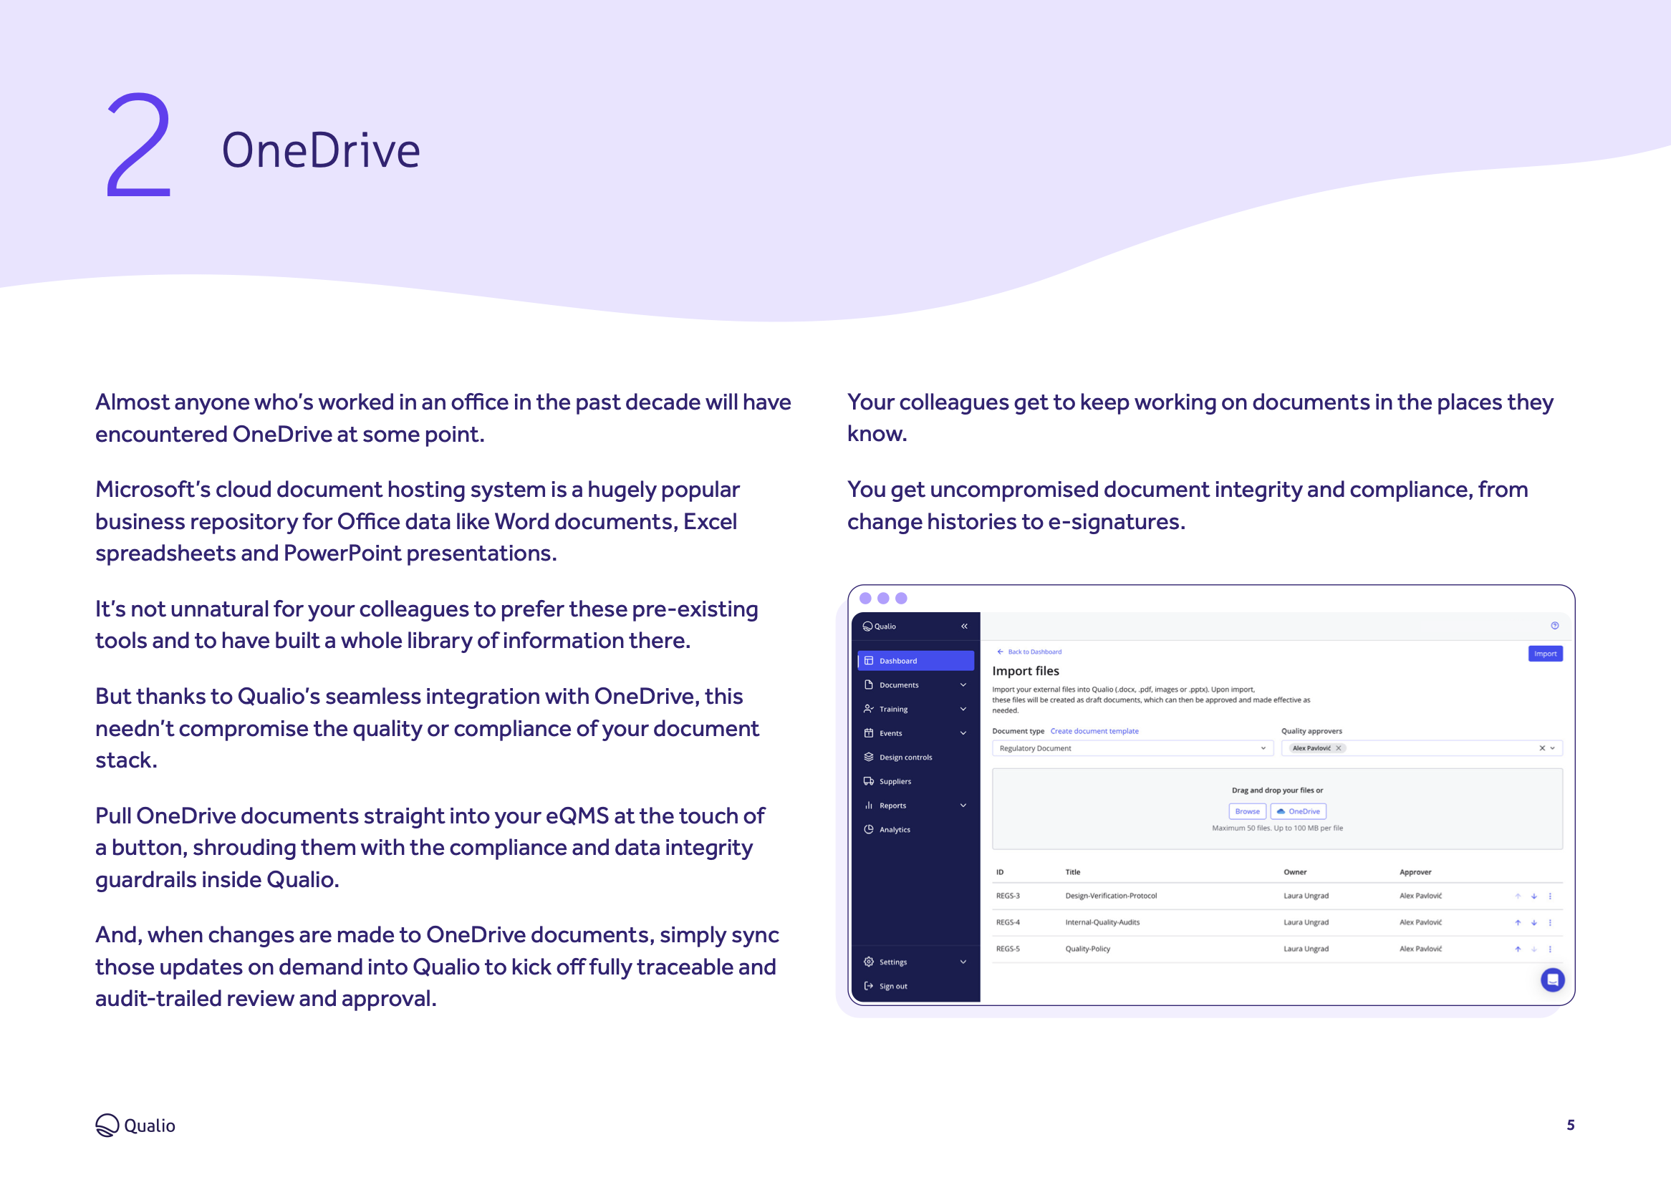Move REGS-4 row up with arrow
The height and width of the screenshot is (1185, 1671).
1518,923
